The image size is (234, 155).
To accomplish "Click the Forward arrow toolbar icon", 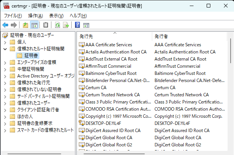I will tap(14, 25).
